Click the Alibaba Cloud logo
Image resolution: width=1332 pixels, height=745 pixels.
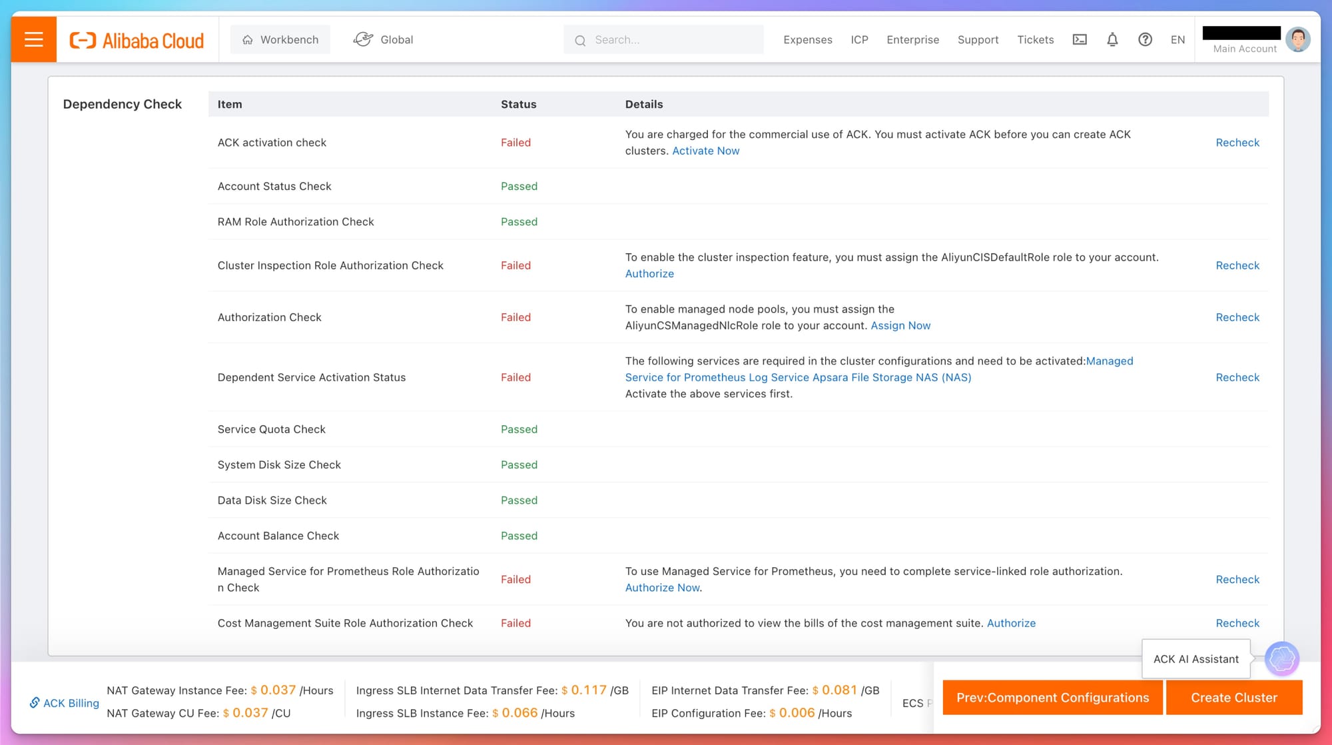click(137, 40)
